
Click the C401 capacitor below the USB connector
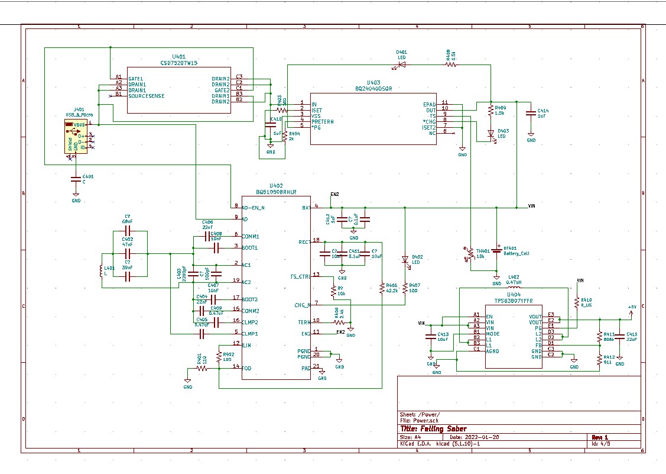[76, 178]
